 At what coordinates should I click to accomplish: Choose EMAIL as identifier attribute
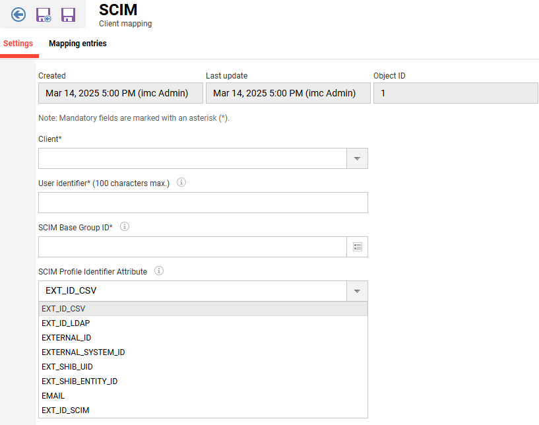pos(53,396)
